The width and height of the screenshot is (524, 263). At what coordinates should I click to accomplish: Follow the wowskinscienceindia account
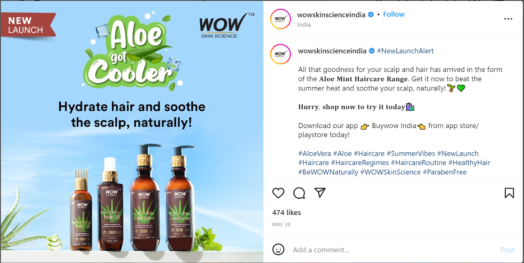[x=394, y=14]
